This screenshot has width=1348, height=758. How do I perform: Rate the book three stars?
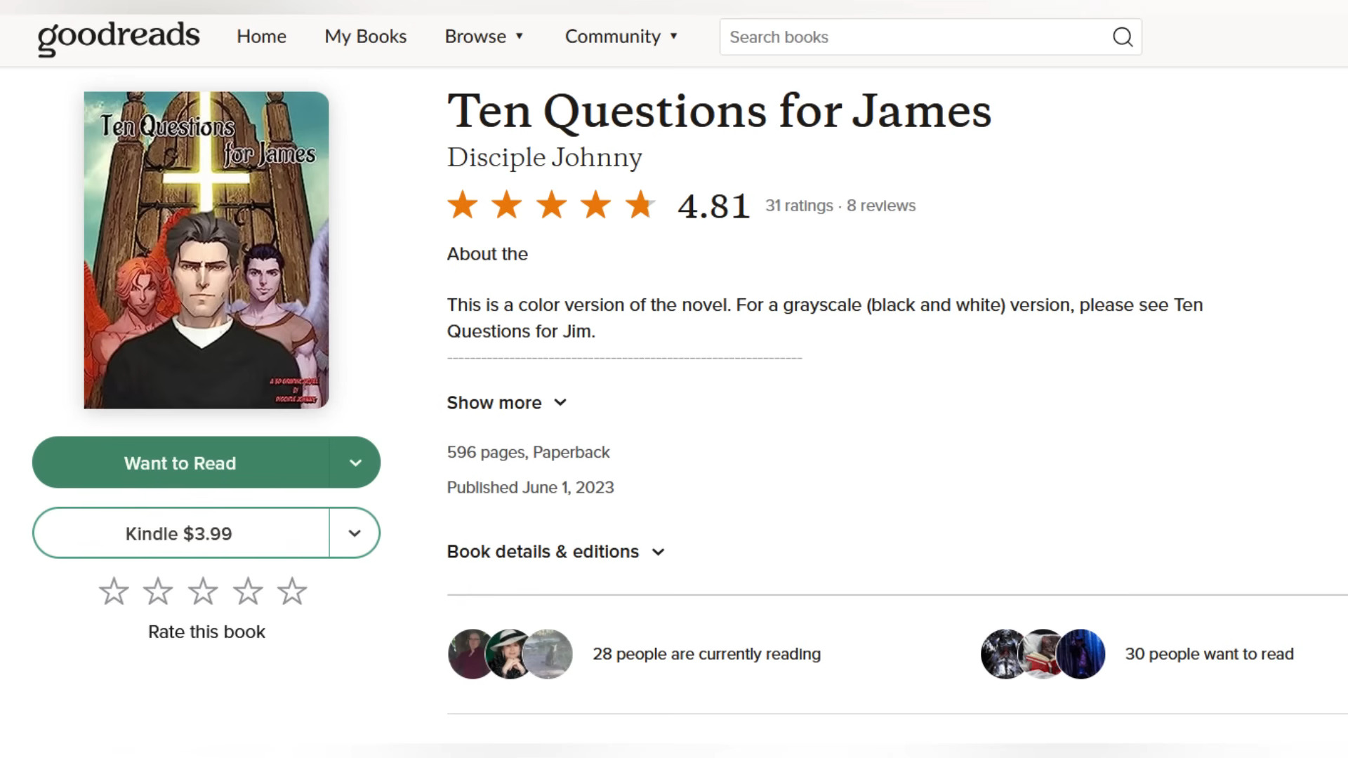pyautogui.click(x=203, y=592)
